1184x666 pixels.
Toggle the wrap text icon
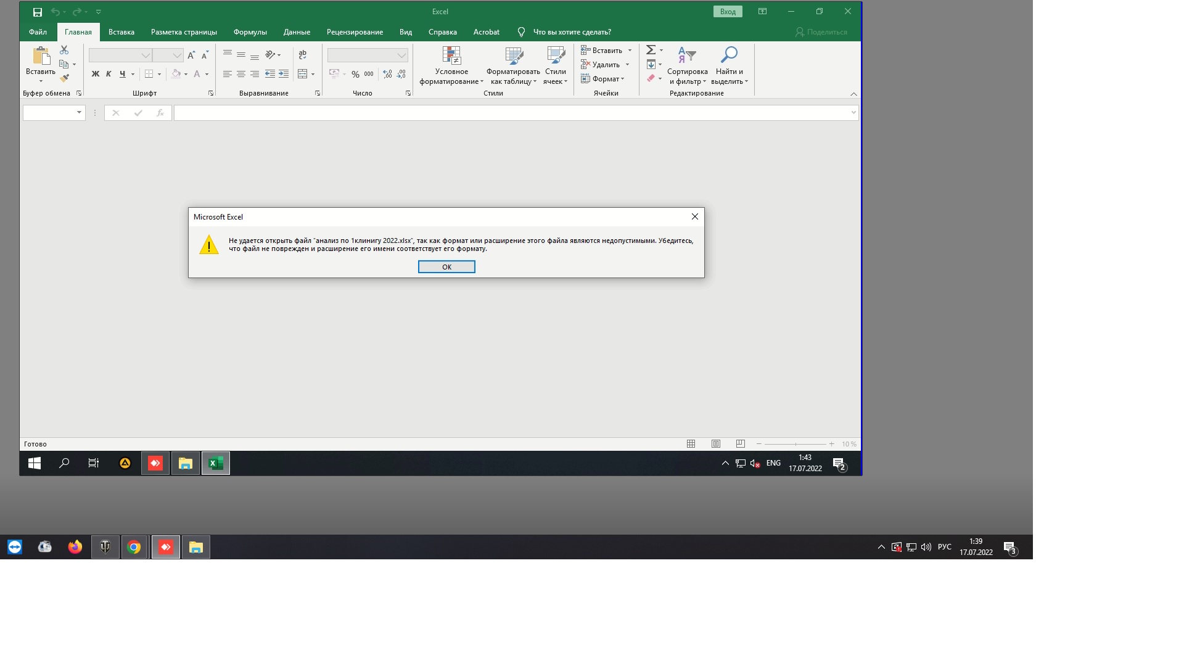point(302,54)
